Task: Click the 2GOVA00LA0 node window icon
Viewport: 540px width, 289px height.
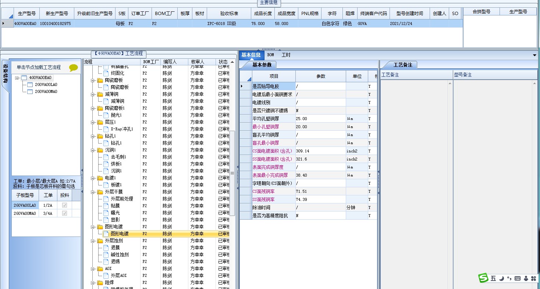Action: click(x=30, y=85)
